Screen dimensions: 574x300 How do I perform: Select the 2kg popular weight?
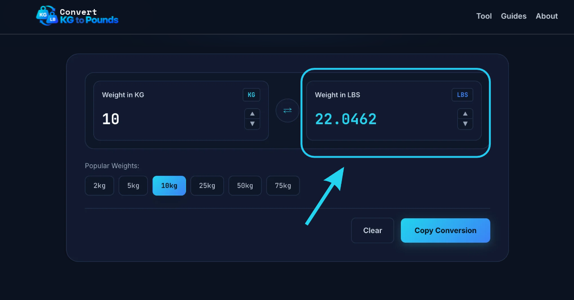pyautogui.click(x=99, y=186)
